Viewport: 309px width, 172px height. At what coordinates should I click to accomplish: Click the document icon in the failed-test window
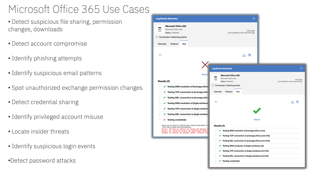point(160,29)
